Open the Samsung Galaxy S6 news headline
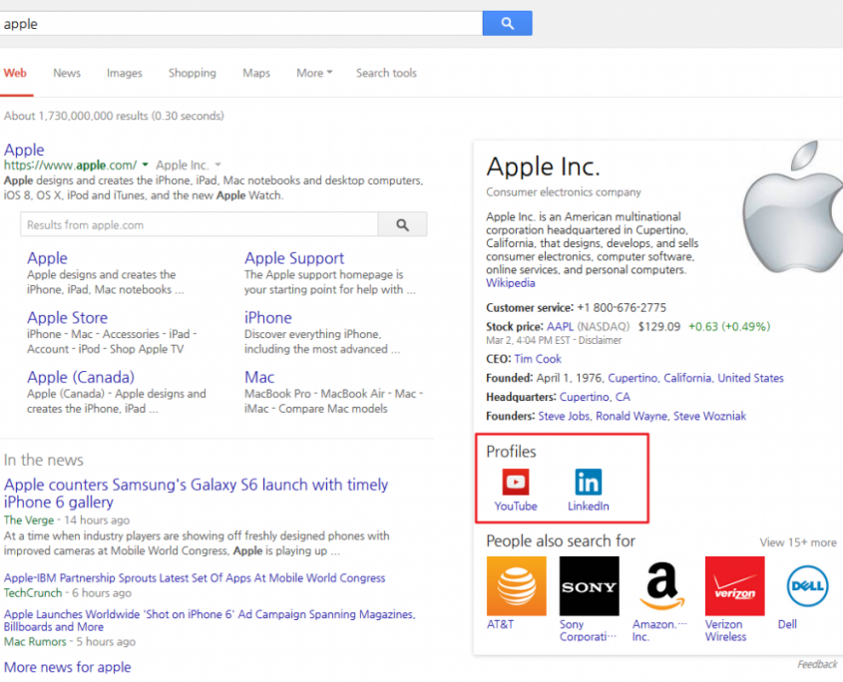 click(x=196, y=494)
